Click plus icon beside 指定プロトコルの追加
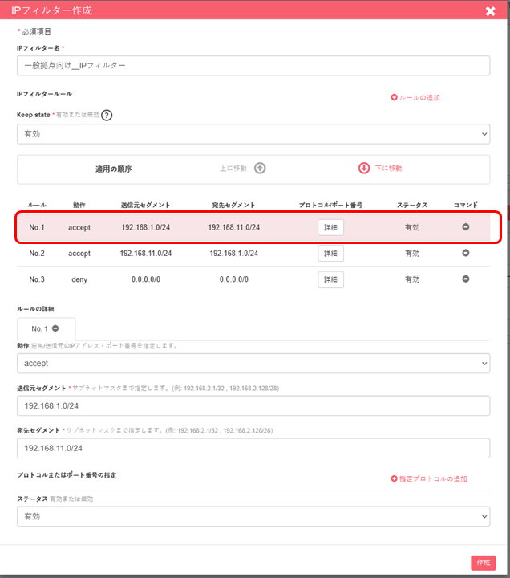Viewport: 510px width, 578px height. click(x=394, y=478)
